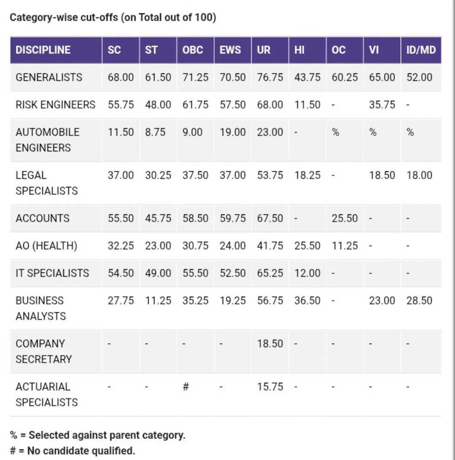Select the LEGAL SPECIALISTS row label
Screen dimensions: 455x460
(x=47, y=183)
